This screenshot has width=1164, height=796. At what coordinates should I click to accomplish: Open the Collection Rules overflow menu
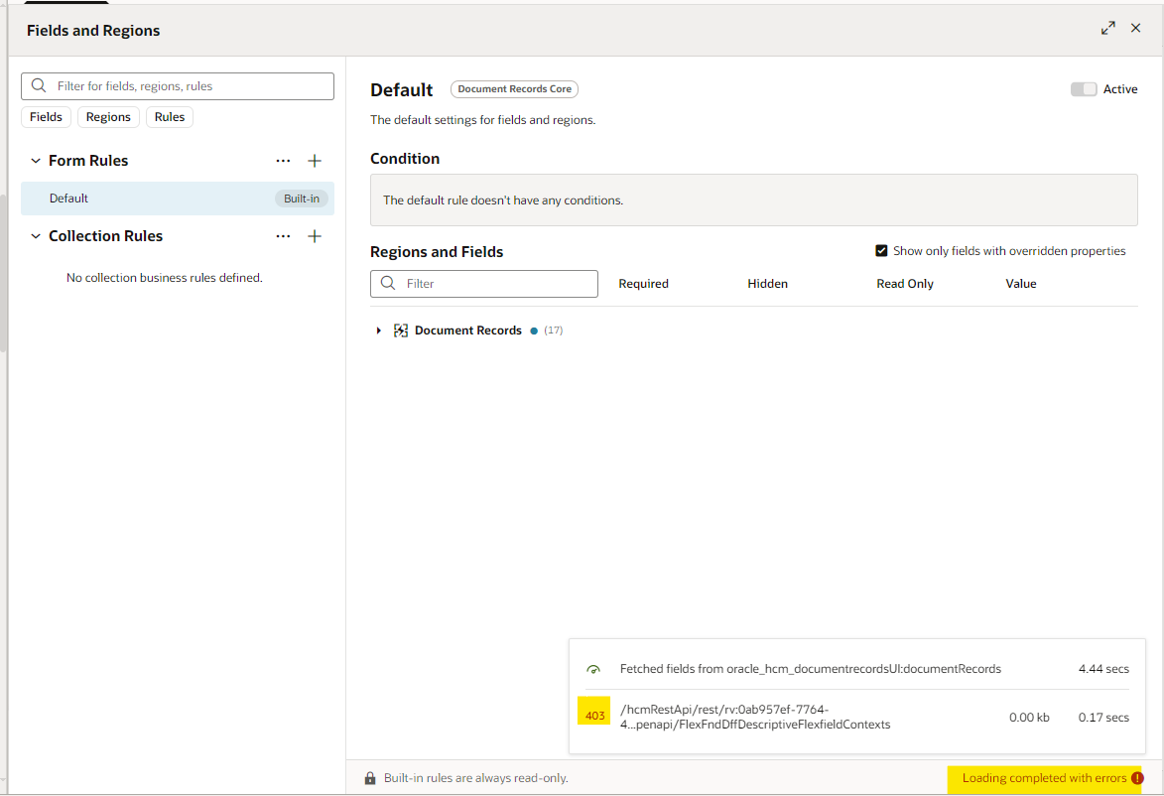[283, 235]
